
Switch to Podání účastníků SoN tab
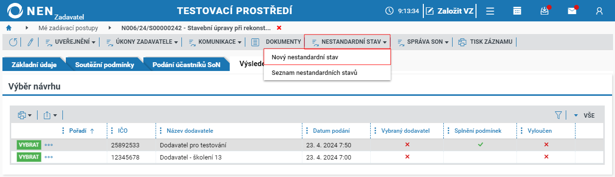(187, 64)
